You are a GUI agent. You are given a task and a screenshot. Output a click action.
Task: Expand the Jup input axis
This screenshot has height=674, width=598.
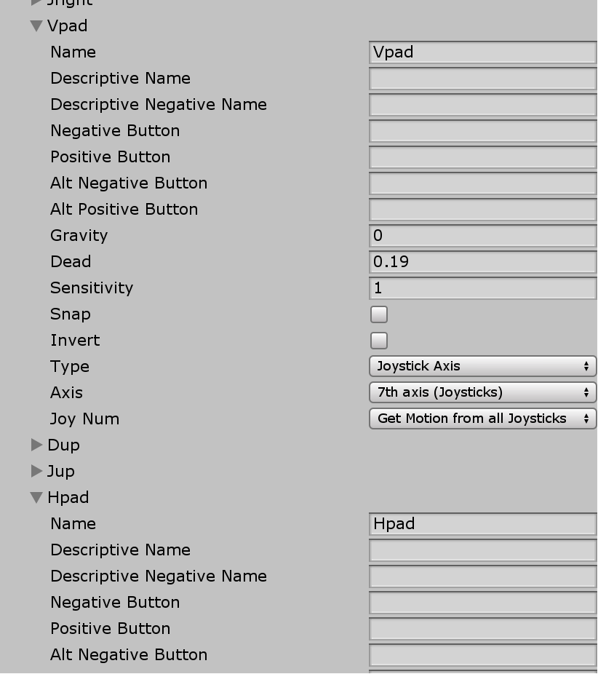point(35,471)
